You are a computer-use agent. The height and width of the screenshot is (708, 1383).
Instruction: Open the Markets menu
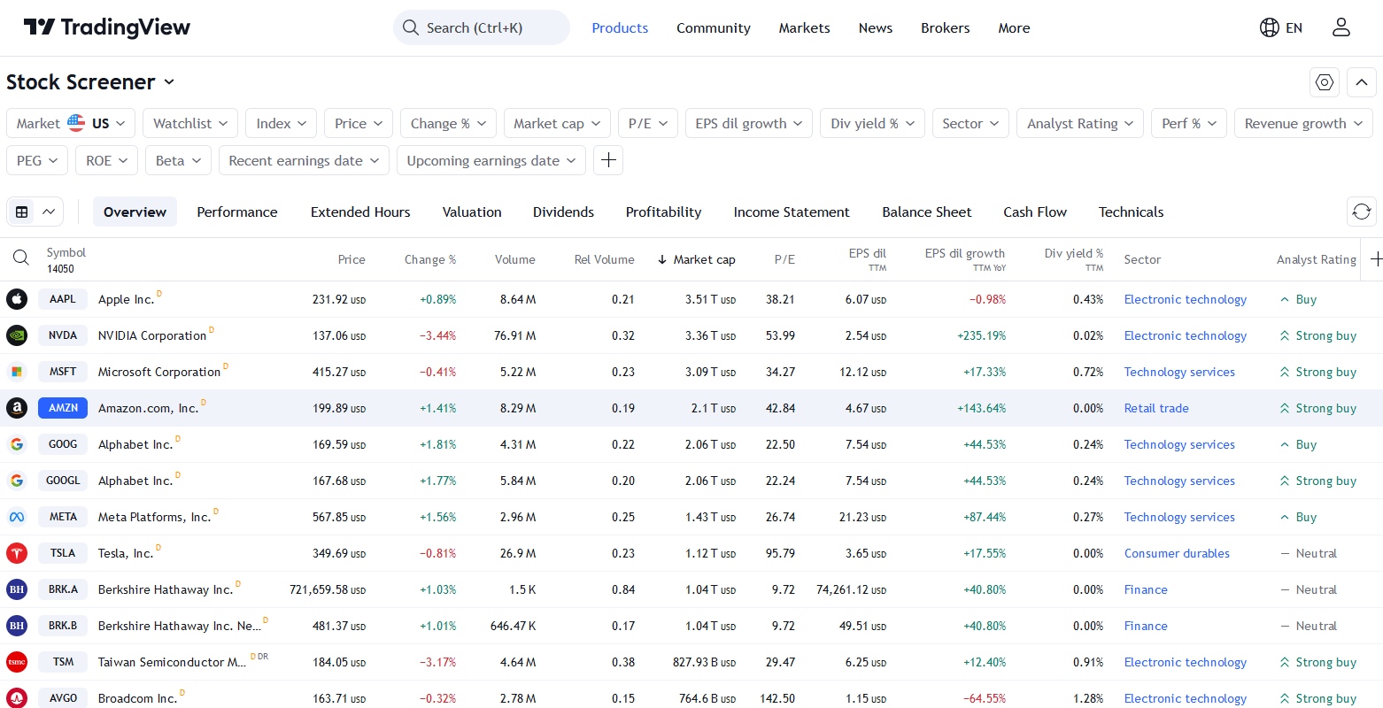click(x=804, y=27)
